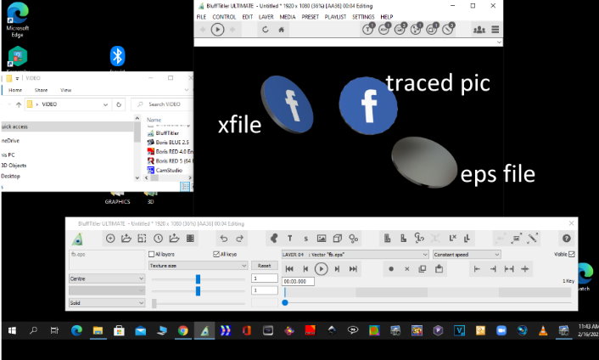Screen dimensions: 599x360
Task: Click the Search VIDEO box in Explorer
Action: (x=162, y=104)
